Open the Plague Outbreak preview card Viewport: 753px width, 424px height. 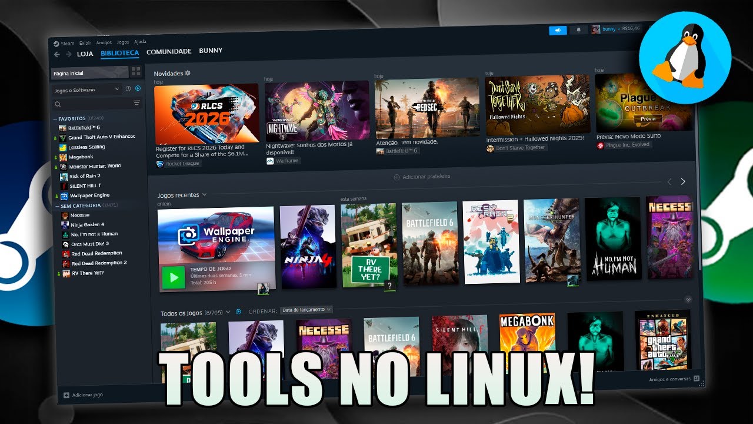coord(643,102)
